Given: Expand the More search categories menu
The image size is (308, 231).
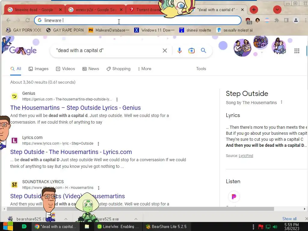Looking at the screenshot, I should click(x=145, y=69).
